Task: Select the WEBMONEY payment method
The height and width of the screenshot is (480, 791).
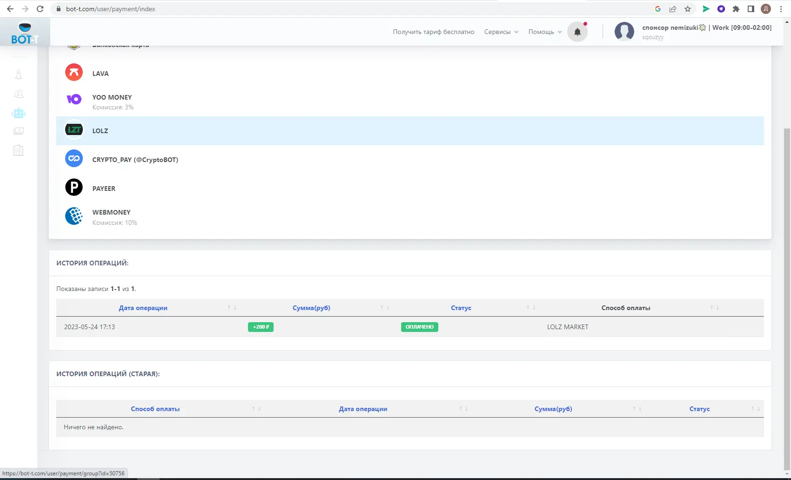Action: coord(410,217)
